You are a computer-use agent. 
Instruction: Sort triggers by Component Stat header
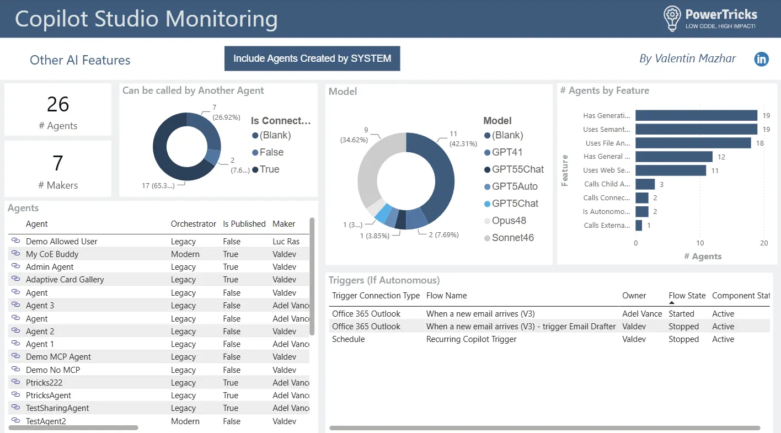click(741, 296)
